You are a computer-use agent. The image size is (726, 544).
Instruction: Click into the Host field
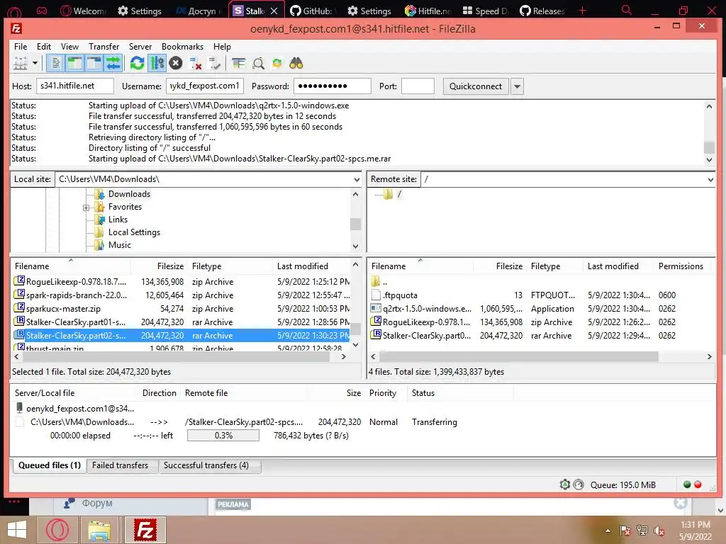[74, 86]
